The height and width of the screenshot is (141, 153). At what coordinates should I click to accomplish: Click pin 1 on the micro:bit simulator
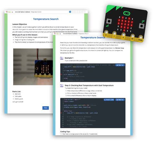(x=114, y=33)
